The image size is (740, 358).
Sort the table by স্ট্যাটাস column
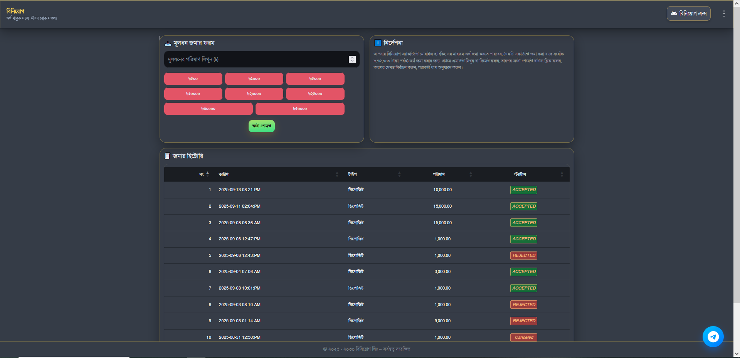coord(562,174)
